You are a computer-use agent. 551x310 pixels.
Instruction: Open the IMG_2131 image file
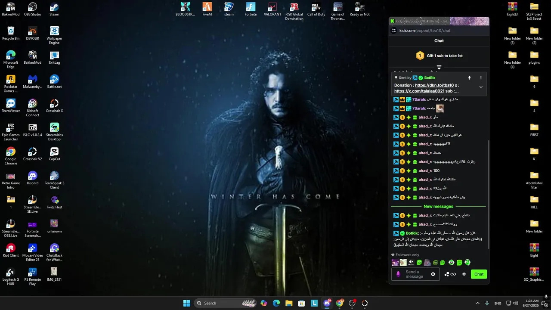click(54, 275)
